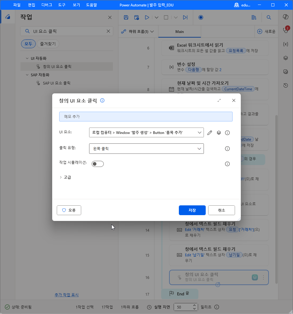Open the 도구 menu
293x314 pixels.
coord(62,5)
